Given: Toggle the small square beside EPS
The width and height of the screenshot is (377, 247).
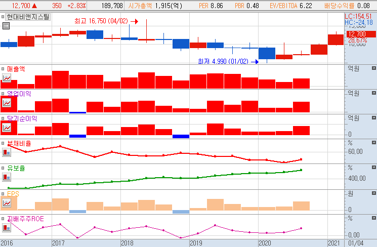Looking at the screenshot, I should [x=3, y=194].
